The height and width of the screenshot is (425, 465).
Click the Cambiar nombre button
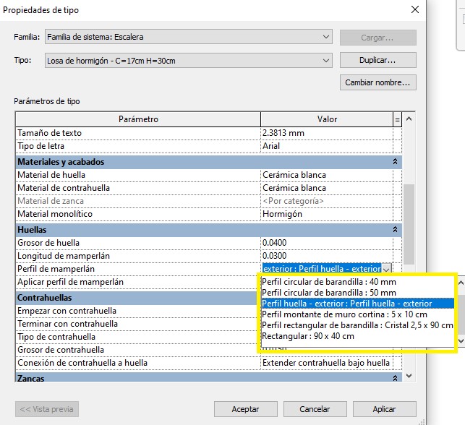tap(377, 82)
